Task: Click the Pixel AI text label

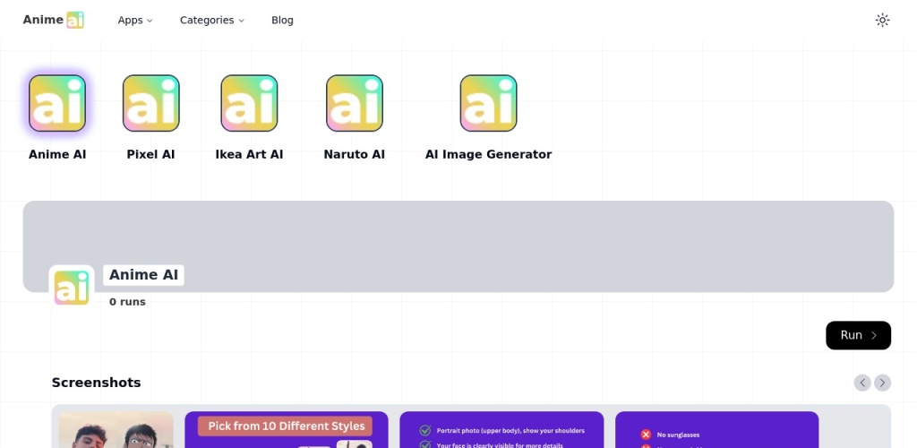Action: (x=150, y=154)
